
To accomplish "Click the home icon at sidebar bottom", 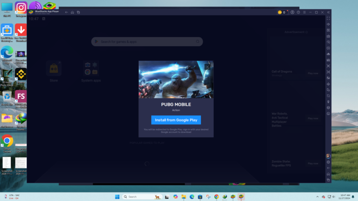I will coord(328,174).
